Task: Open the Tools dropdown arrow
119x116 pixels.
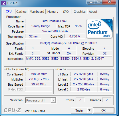Action: point(89,110)
